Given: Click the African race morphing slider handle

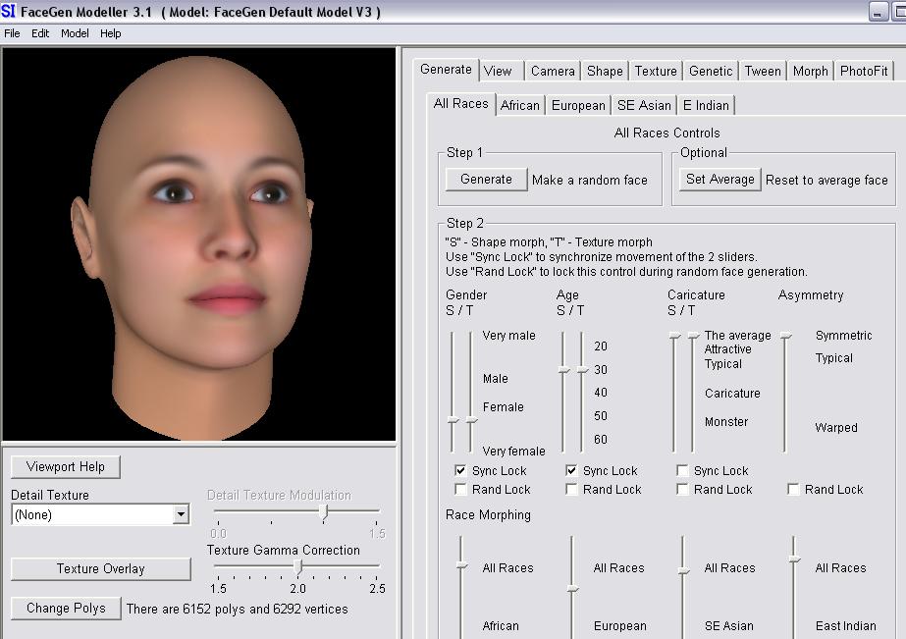Looking at the screenshot, I should click(x=461, y=565).
